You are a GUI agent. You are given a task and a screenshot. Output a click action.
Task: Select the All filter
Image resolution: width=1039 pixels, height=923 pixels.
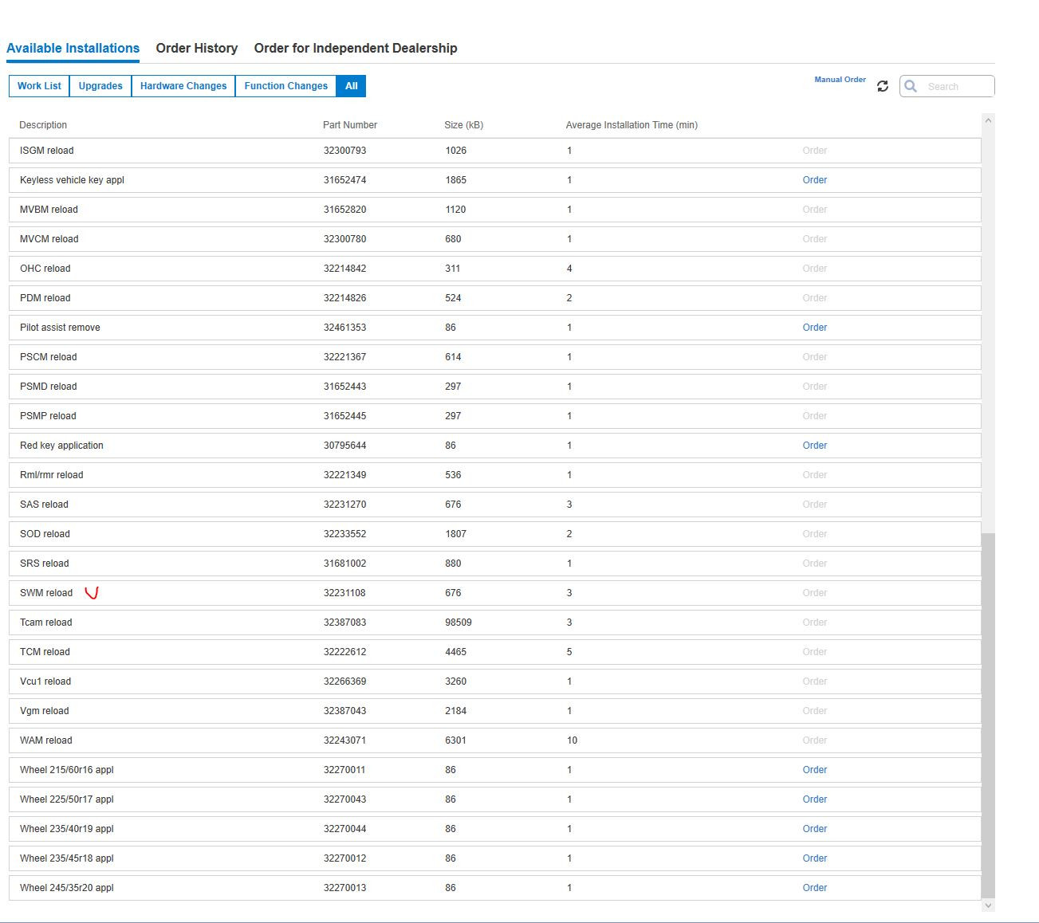coord(351,86)
